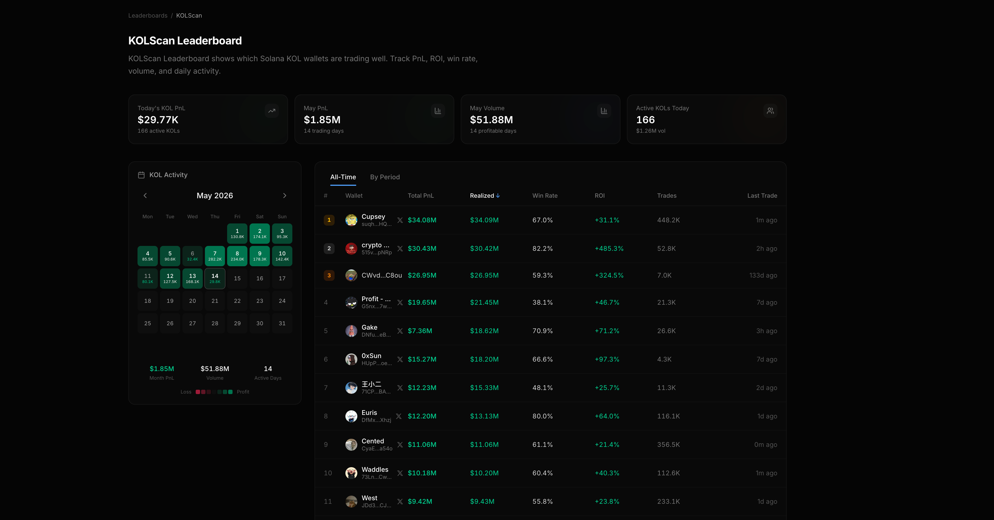The width and height of the screenshot is (994, 520).
Task: Click the trending arrow icon on Today's KOL PnL card
Action: point(272,111)
